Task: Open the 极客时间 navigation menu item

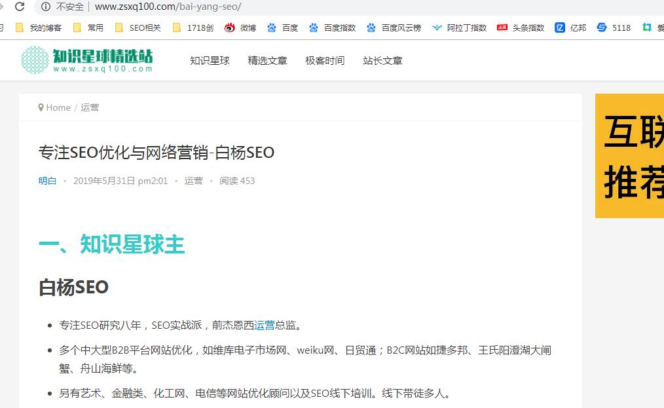Action: coord(325,61)
